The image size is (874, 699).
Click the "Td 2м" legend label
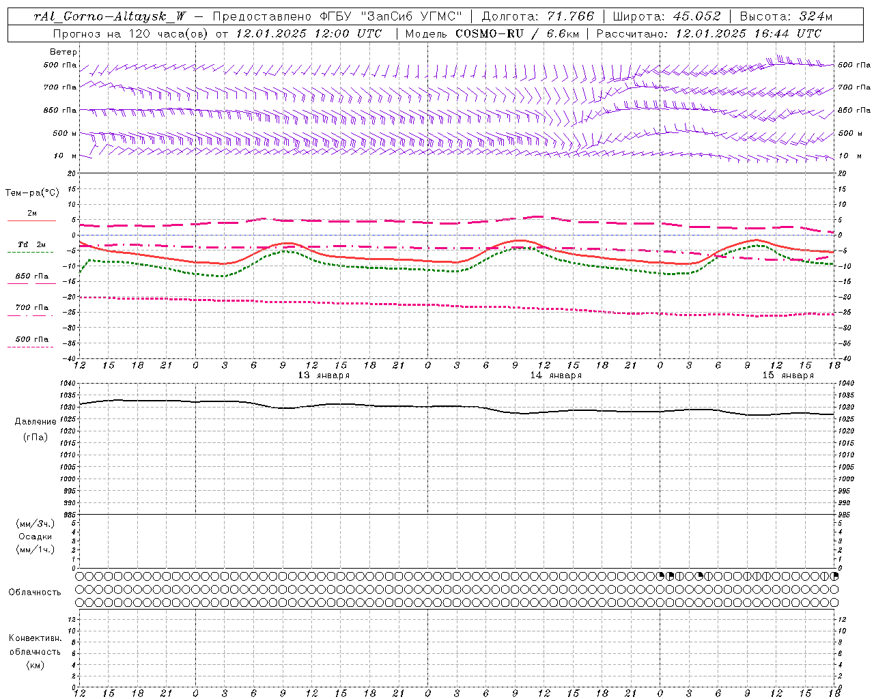pos(32,244)
